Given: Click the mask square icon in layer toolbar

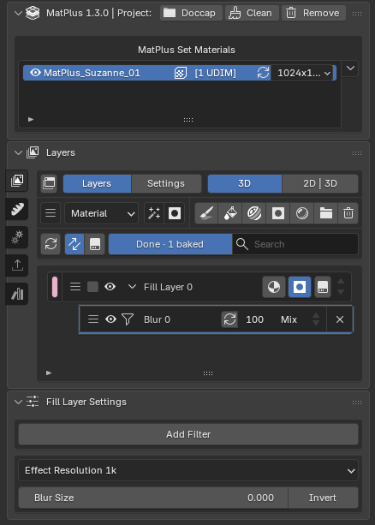Looking at the screenshot, I should [x=278, y=213].
